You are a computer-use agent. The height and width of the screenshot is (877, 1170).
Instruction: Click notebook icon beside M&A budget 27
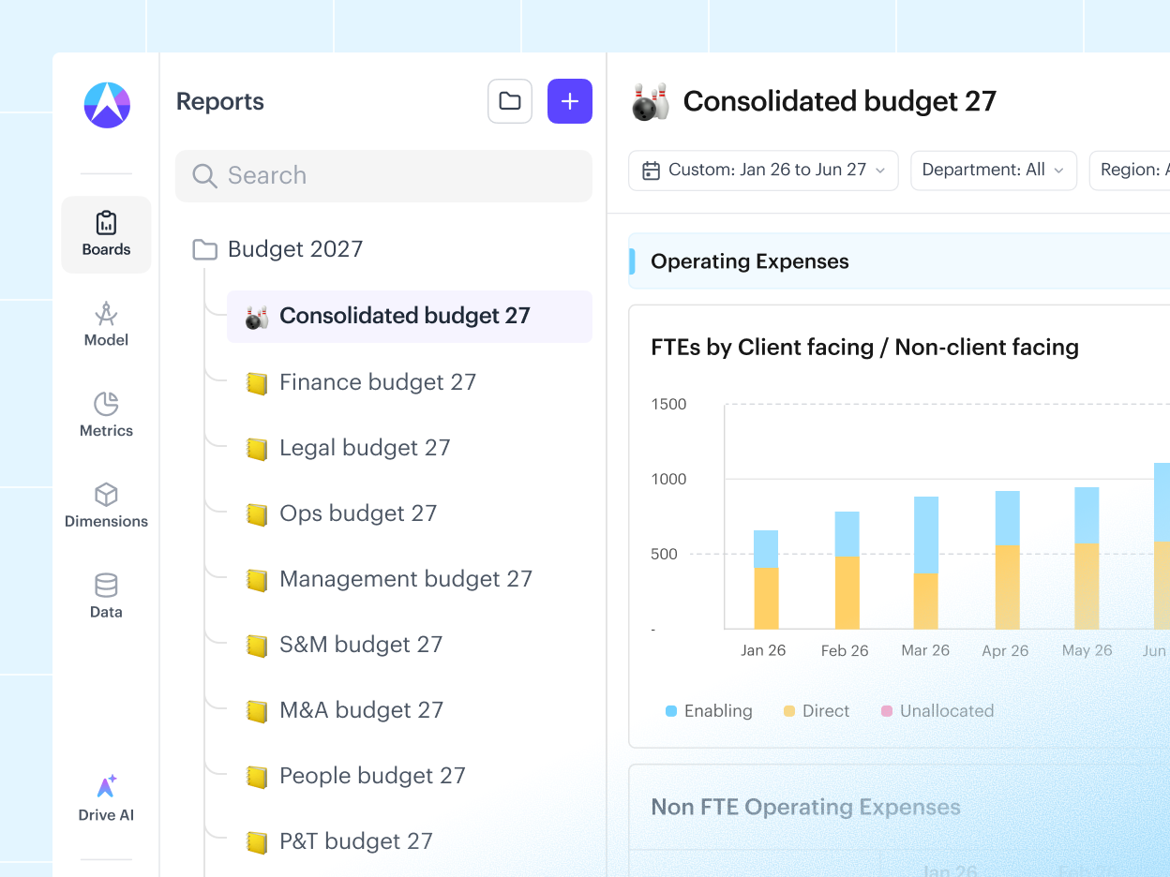point(257,711)
